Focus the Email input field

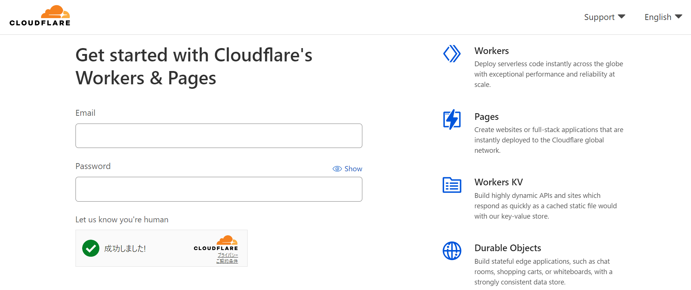219,136
